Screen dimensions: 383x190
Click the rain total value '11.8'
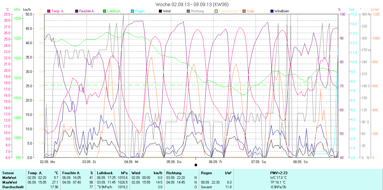point(228,187)
